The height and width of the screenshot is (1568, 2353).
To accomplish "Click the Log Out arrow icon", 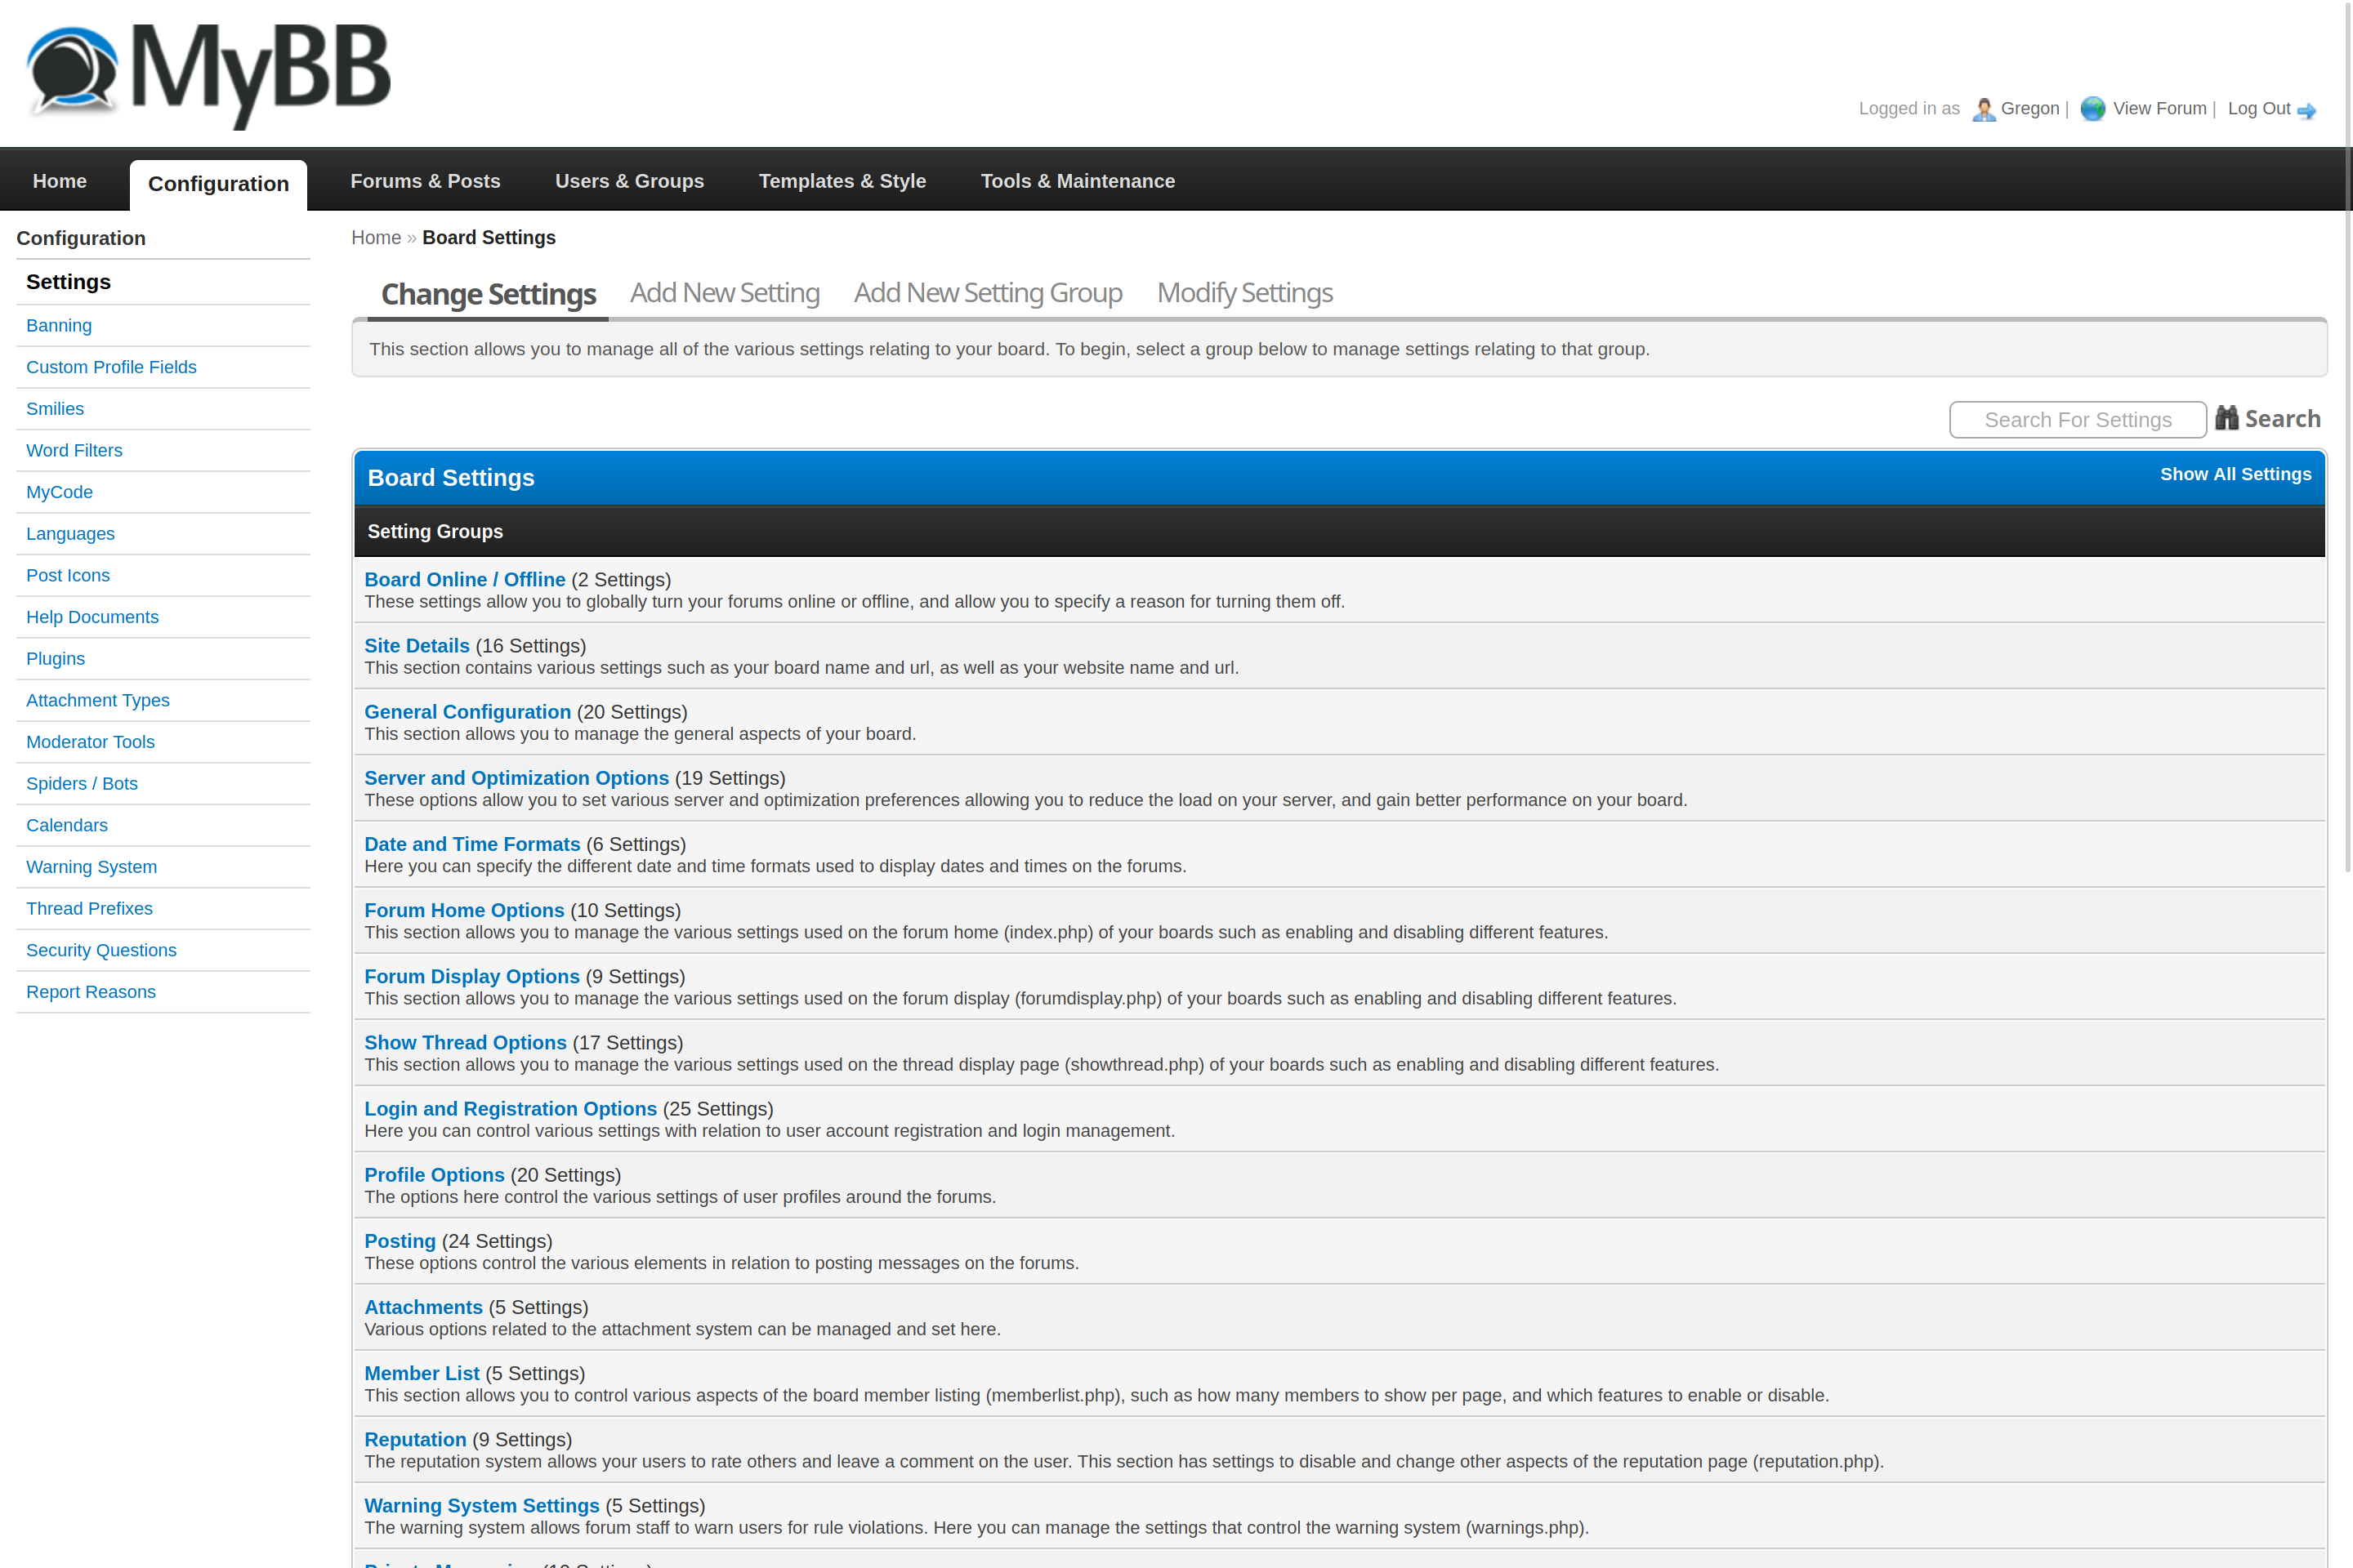I will coord(2307,111).
